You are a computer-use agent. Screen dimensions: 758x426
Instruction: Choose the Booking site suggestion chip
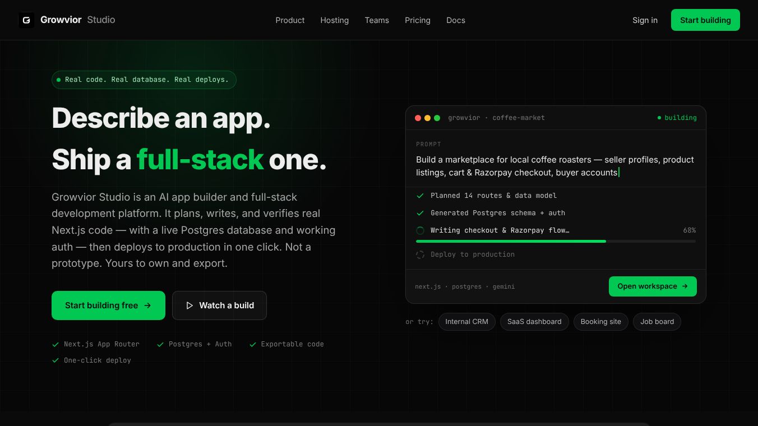(x=601, y=322)
